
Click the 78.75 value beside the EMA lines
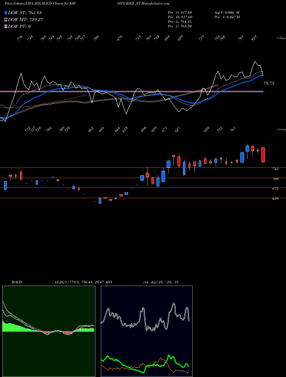click(x=269, y=83)
